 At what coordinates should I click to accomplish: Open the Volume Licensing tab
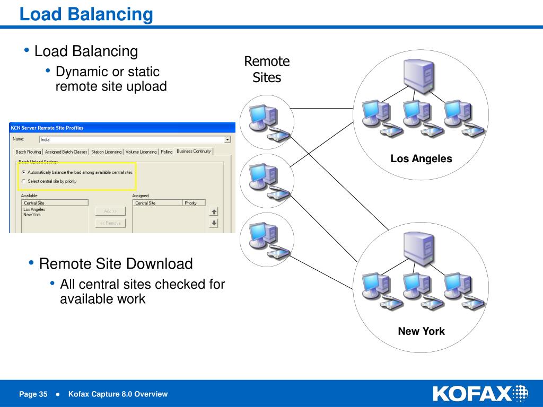[141, 152]
